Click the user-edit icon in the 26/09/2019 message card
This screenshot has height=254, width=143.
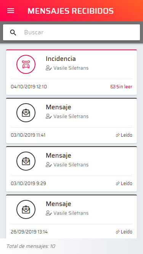pyautogui.click(x=49, y=213)
